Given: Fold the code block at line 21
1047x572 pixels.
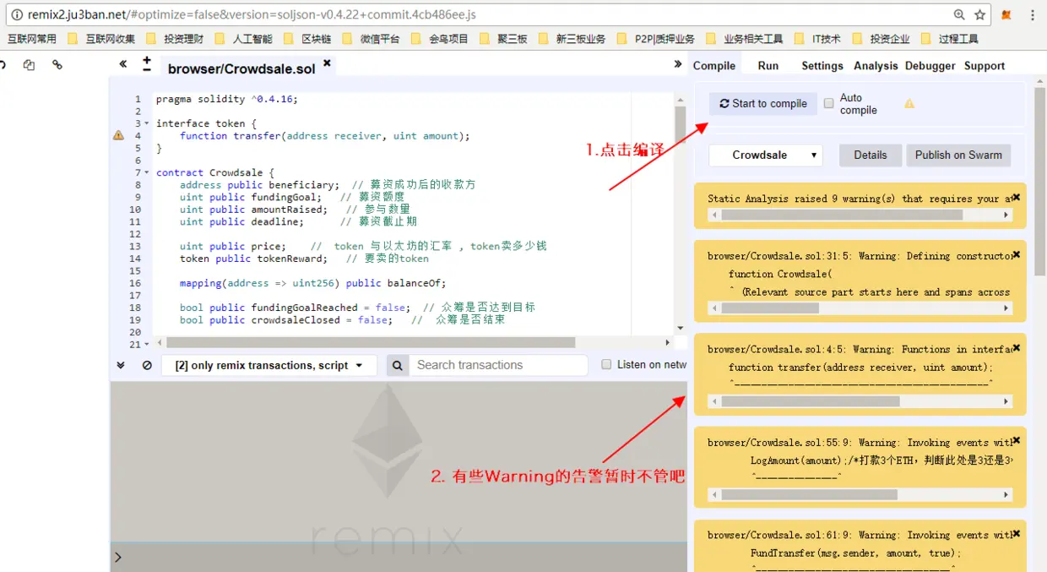Looking at the screenshot, I should click(147, 344).
